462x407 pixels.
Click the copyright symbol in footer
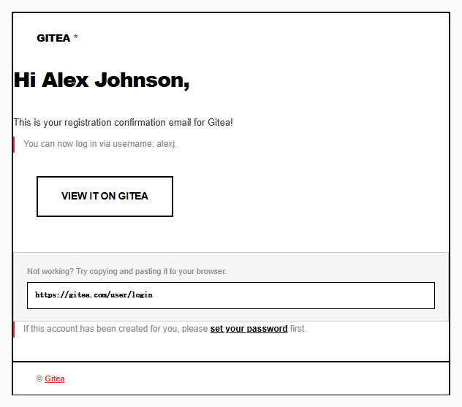coord(39,379)
